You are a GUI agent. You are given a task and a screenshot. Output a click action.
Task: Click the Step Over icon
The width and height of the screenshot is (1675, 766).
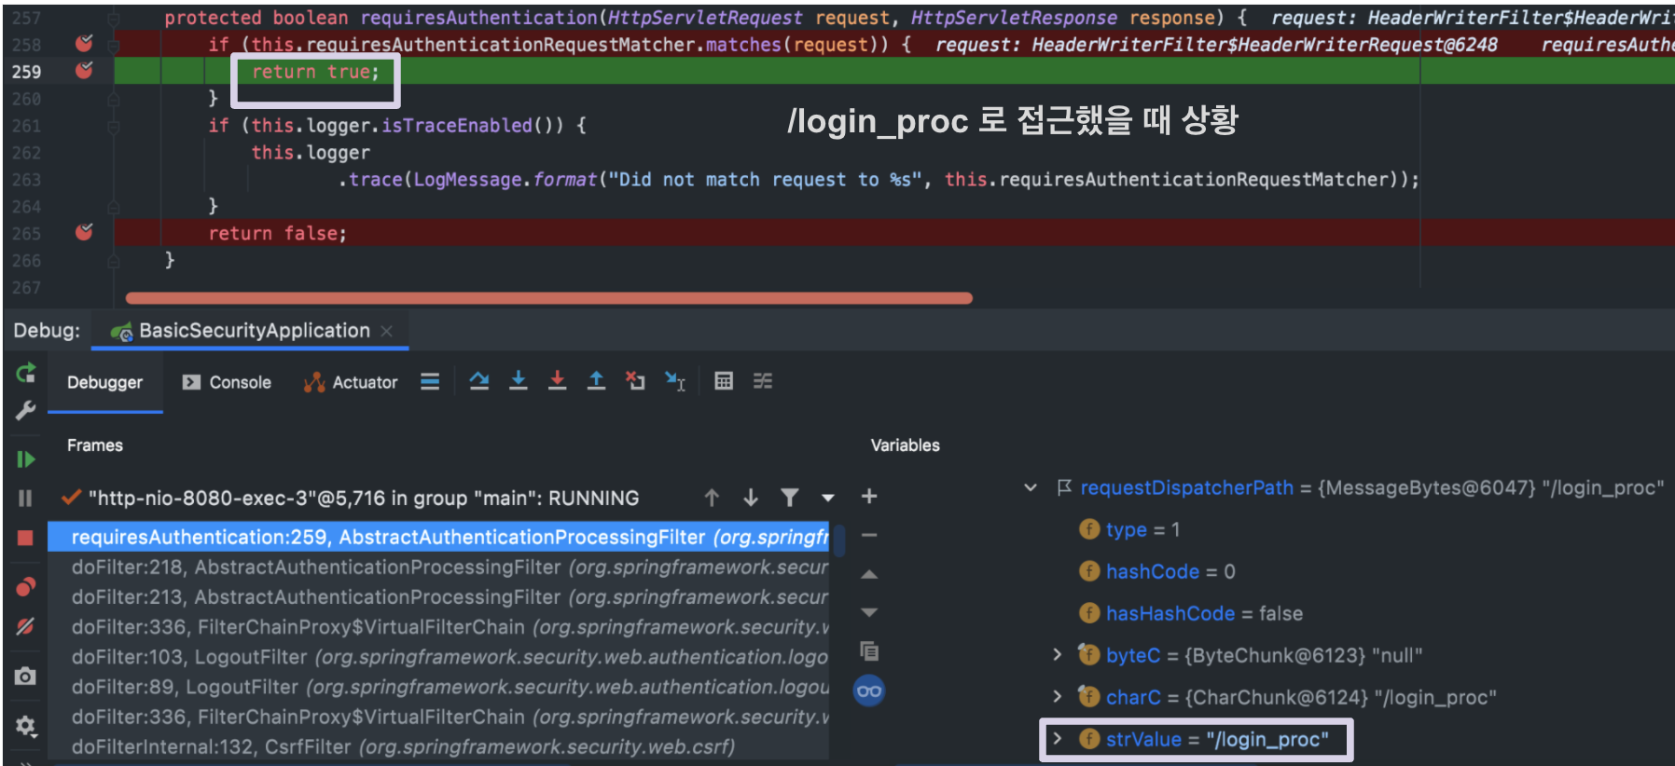point(479,380)
